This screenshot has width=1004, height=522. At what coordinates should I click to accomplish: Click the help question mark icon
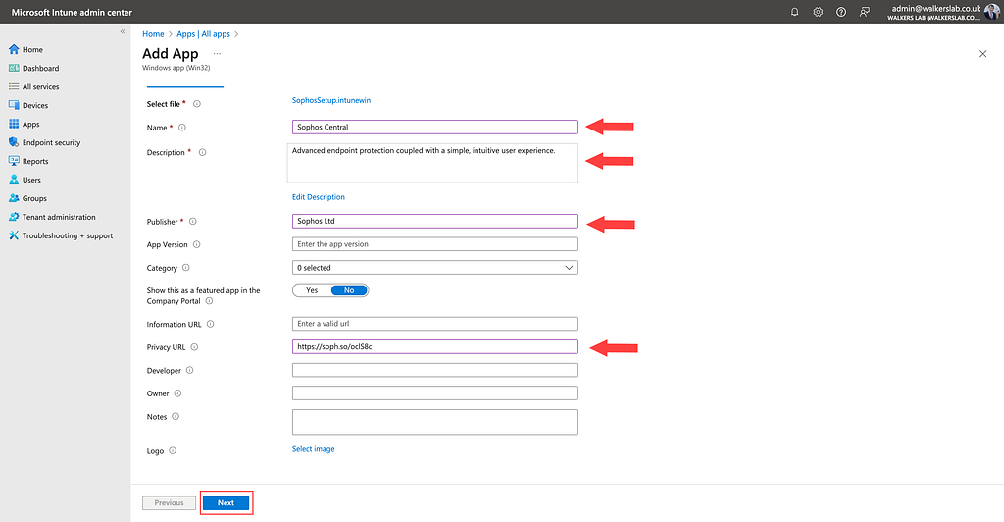point(841,12)
